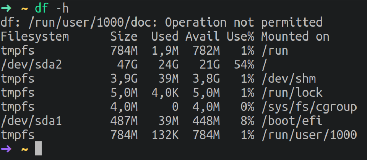
Task: Click the "Use%" column header
Action: point(240,37)
